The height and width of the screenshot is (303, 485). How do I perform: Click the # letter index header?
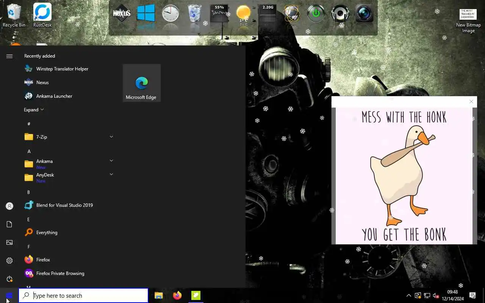[x=29, y=124]
